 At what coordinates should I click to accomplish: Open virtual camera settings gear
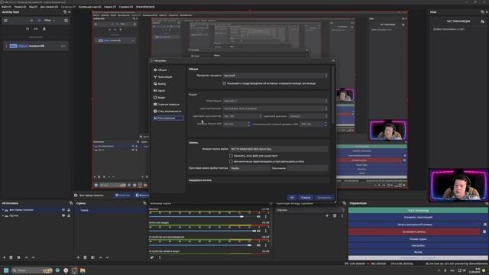coord(485,224)
